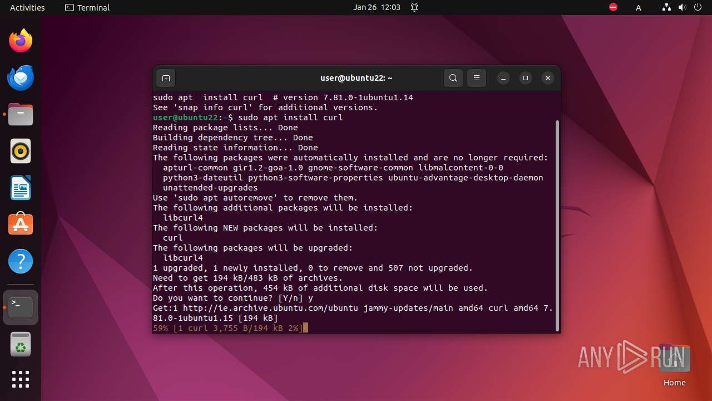Screen dimensions: 712x401
Task: Click the 'Do you want to continue?' line
Action: click(x=233, y=298)
